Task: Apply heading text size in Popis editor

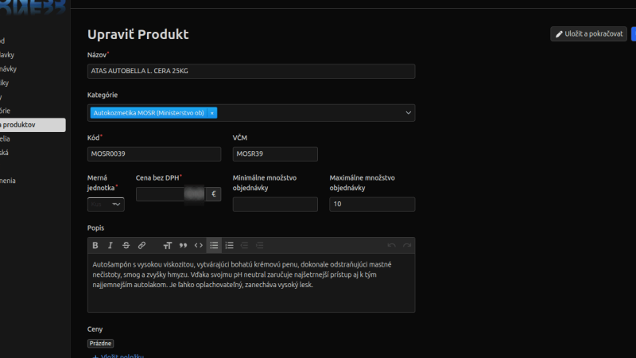Action: pyautogui.click(x=168, y=245)
